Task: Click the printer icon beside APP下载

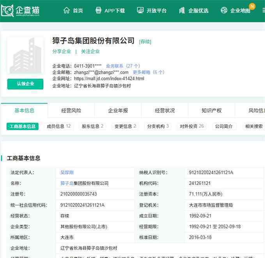Action: [x=98, y=10]
